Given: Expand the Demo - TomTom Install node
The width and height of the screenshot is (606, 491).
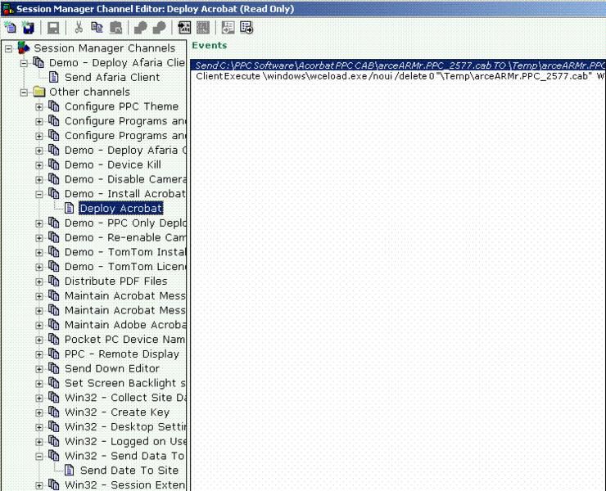Looking at the screenshot, I should point(39,253).
